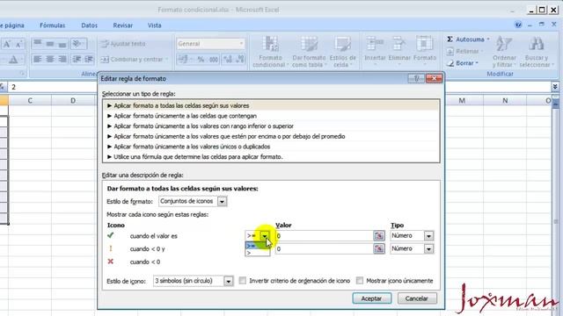Select rule type: encima o debajo del promedio
Viewport: 563px width, 316px height.
pos(271,136)
